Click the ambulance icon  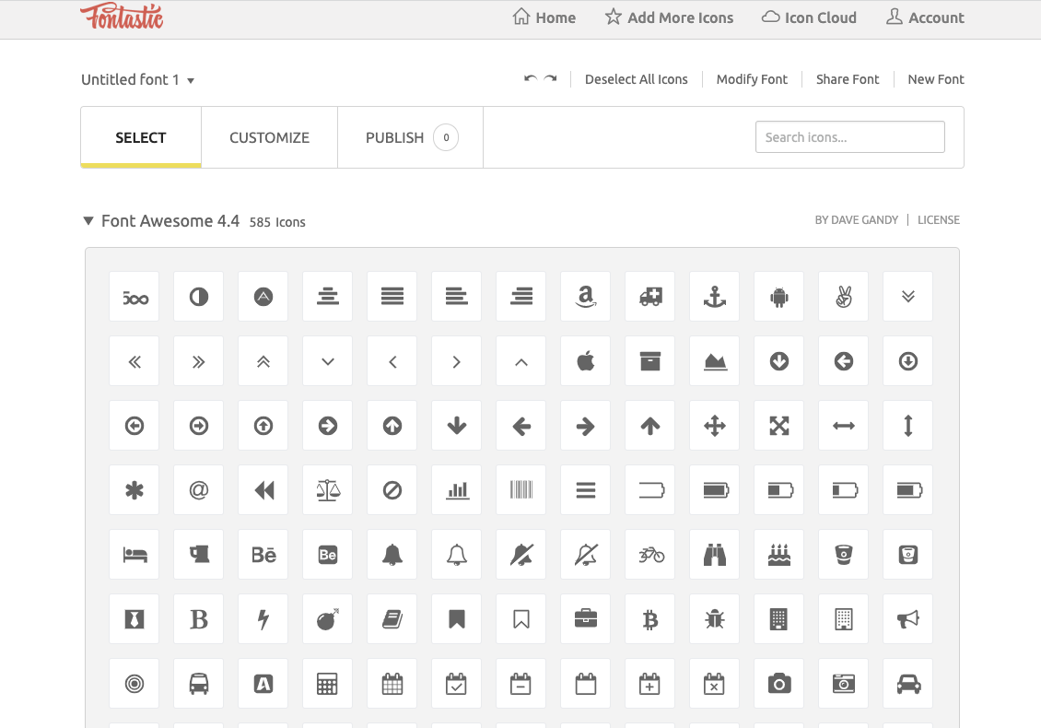point(649,296)
